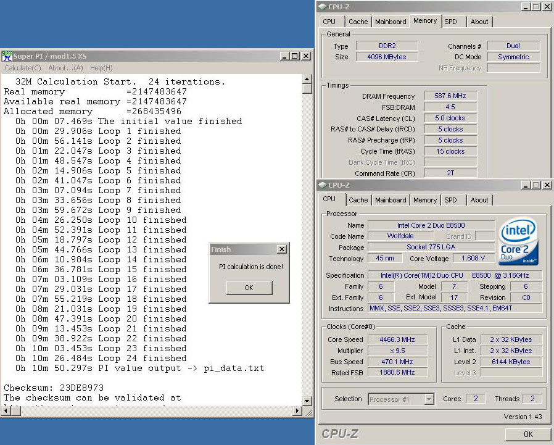Switch to Mainboard tab in upper CPU-Z window

[x=391, y=22]
